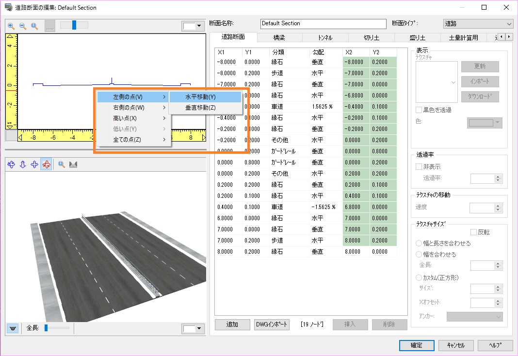Click the road perspective view icon
The width and height of the screenshot is (518, 356).
(74, 165)
